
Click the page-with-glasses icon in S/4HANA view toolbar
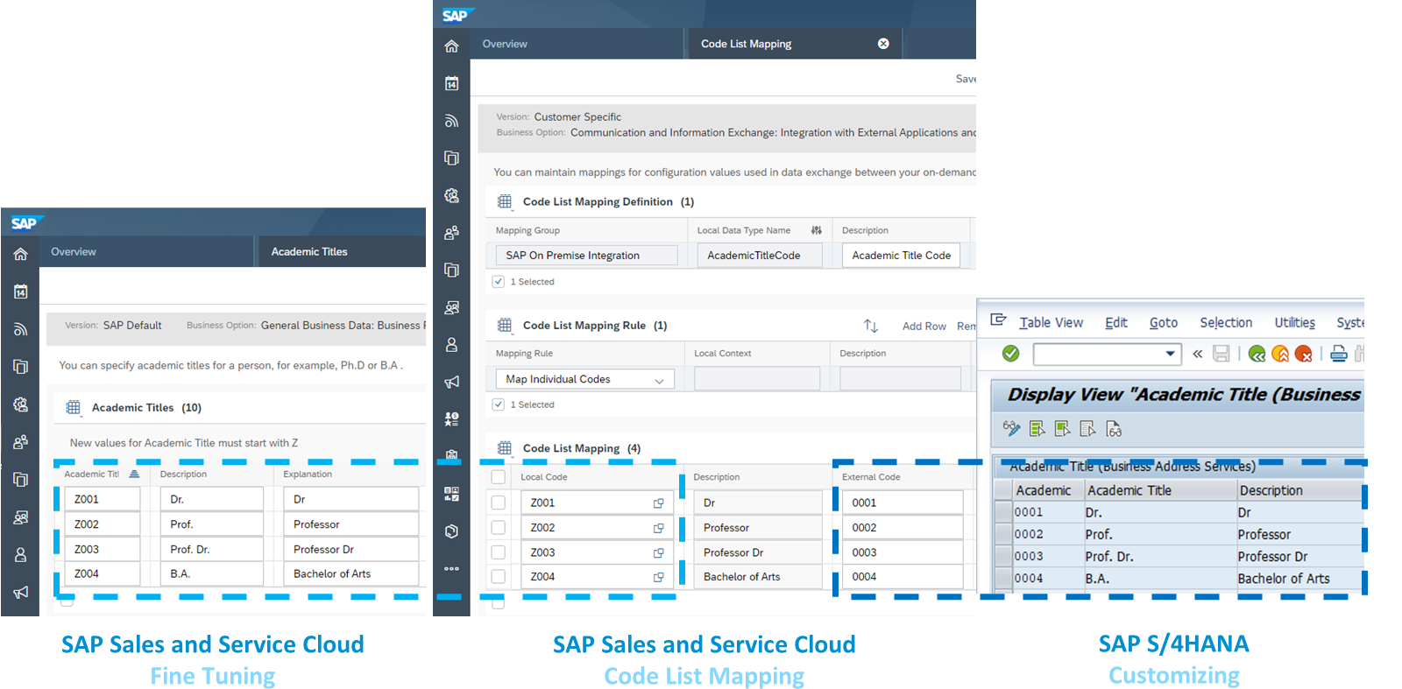pyautogui.click(x=1114, y=428)
